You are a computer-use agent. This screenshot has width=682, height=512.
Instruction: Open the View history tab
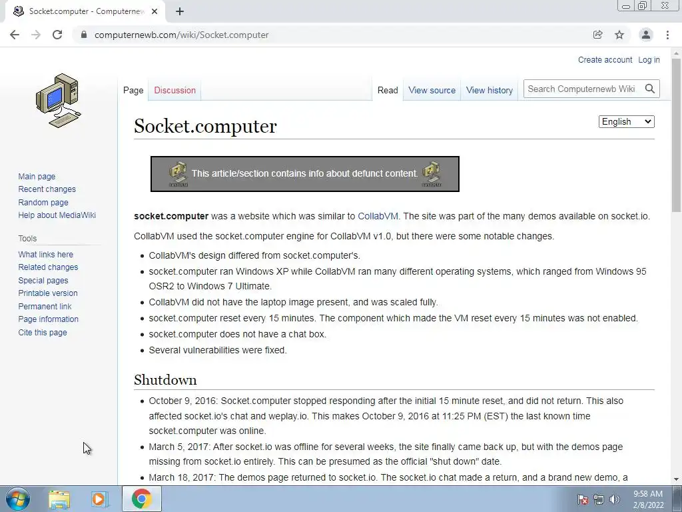tap(490, 90)
